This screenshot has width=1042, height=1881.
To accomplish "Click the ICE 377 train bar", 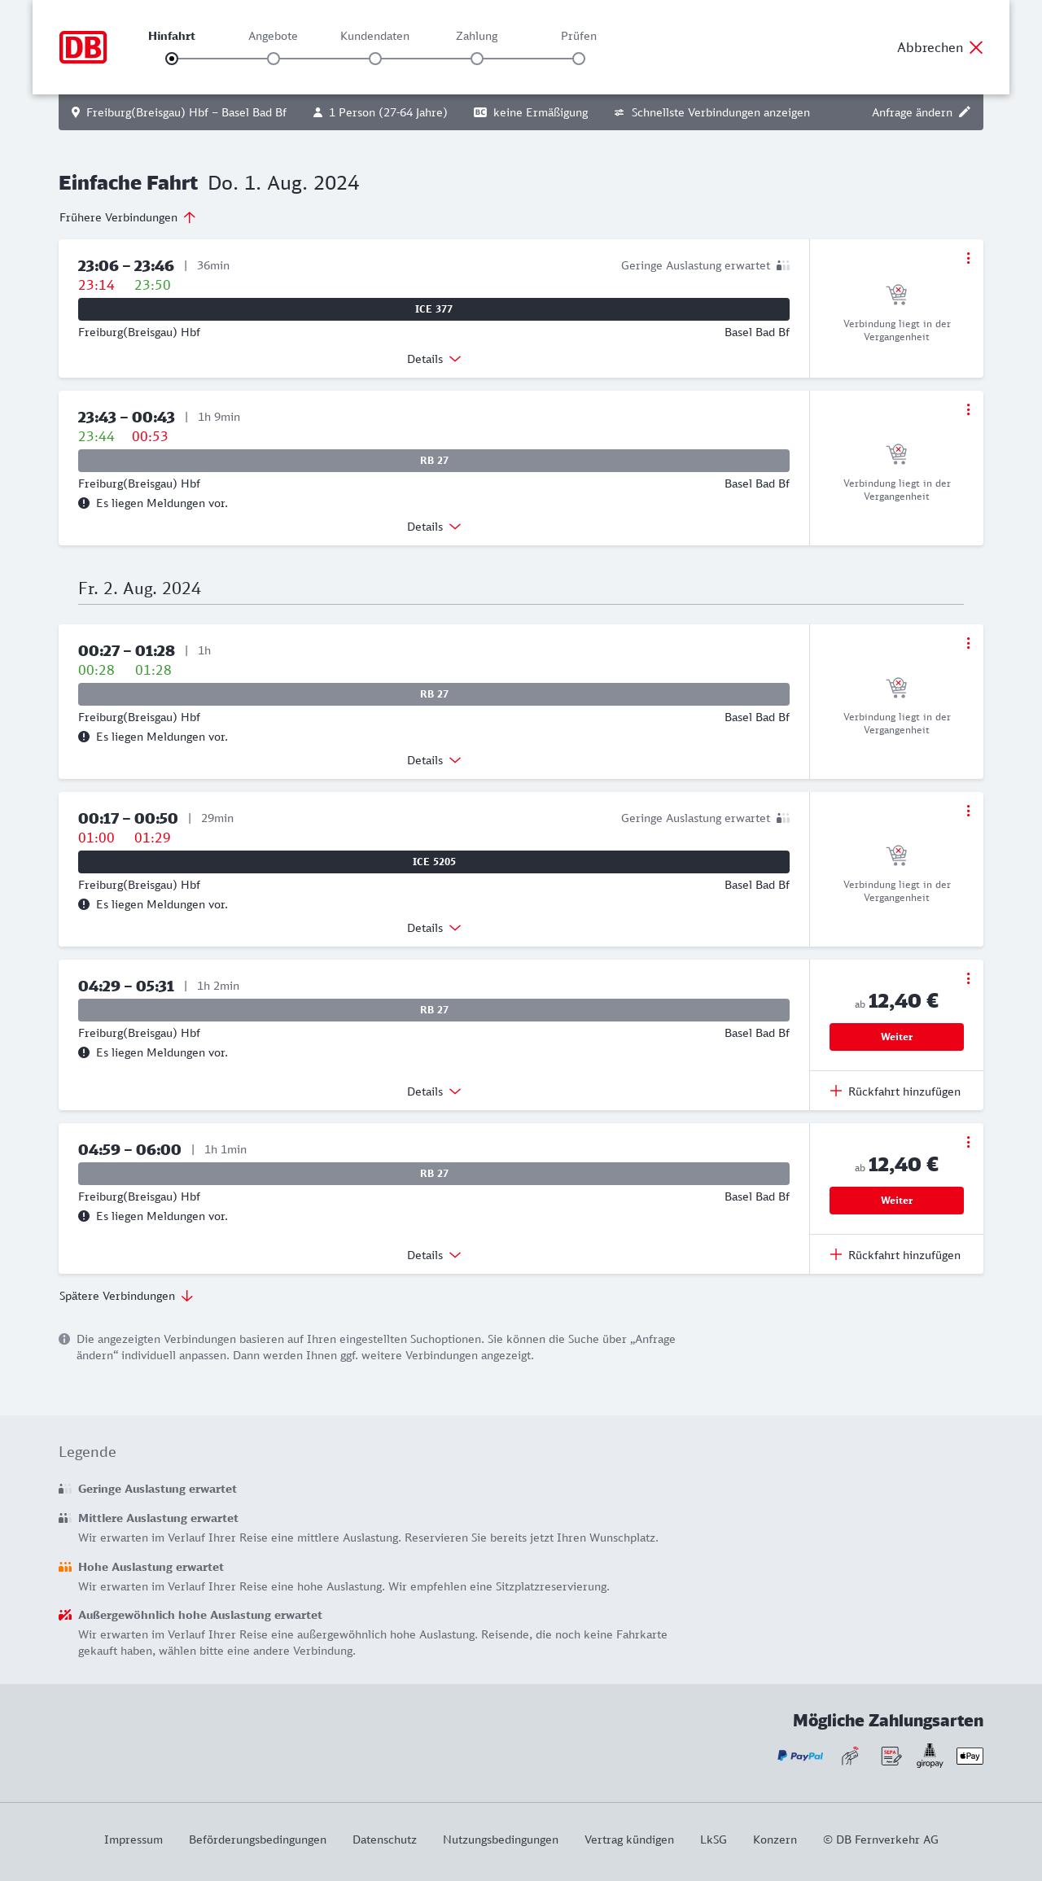I will pyautogui.click(x=434, y=309).
